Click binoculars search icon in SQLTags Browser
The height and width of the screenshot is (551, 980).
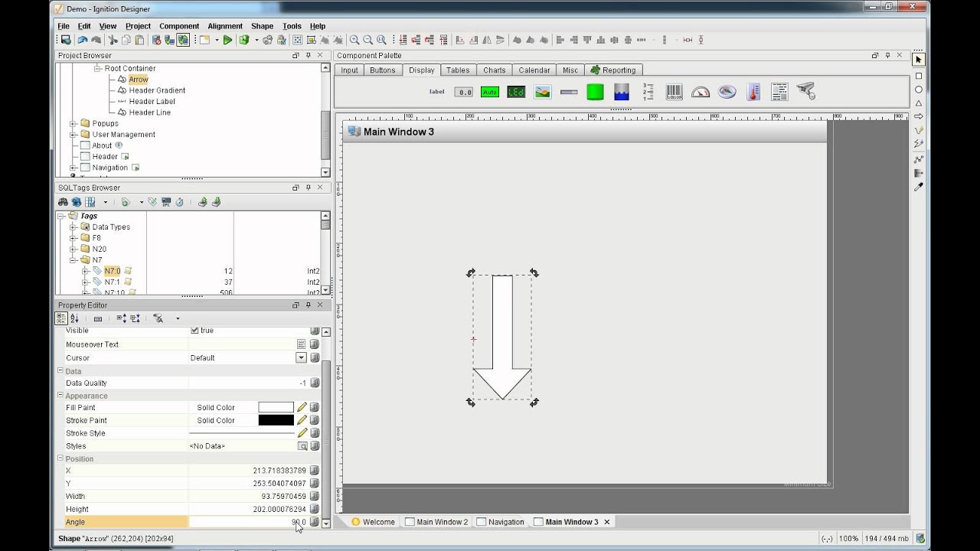point(64,202)
